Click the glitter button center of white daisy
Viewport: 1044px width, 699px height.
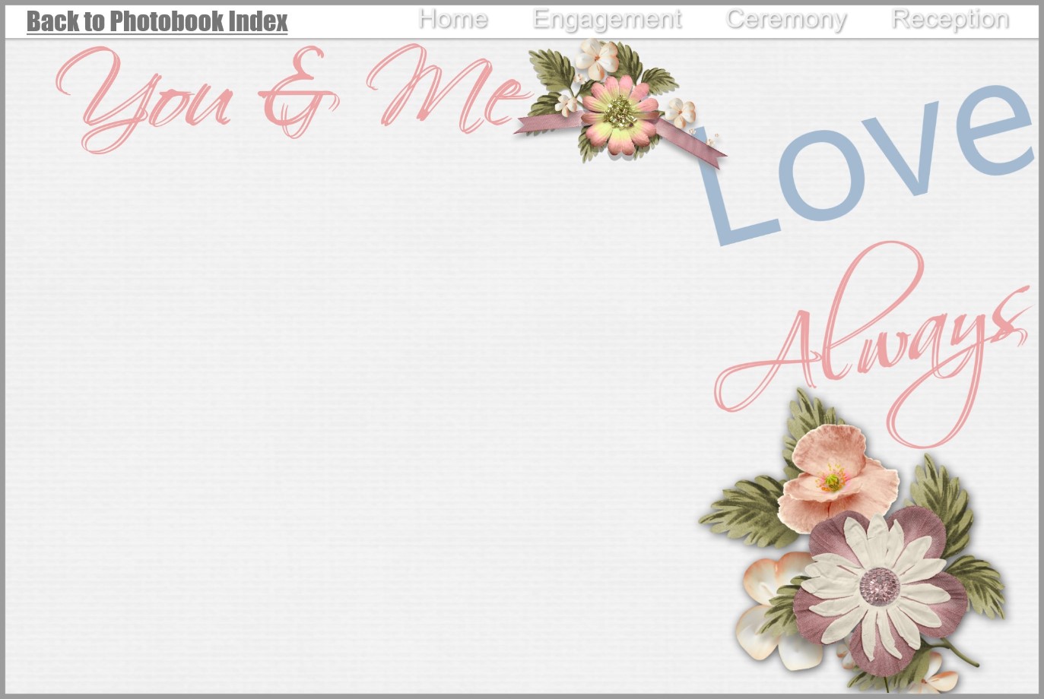880,585
